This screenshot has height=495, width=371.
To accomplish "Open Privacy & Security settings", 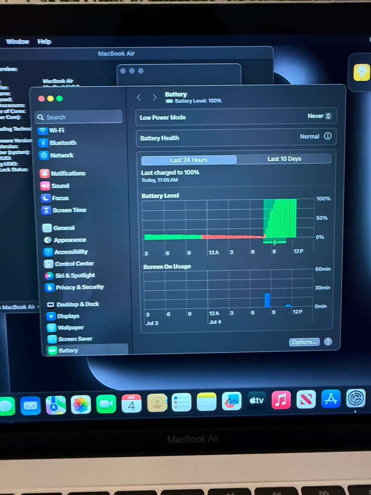I will pyautogui.click(x=75, y=287).
